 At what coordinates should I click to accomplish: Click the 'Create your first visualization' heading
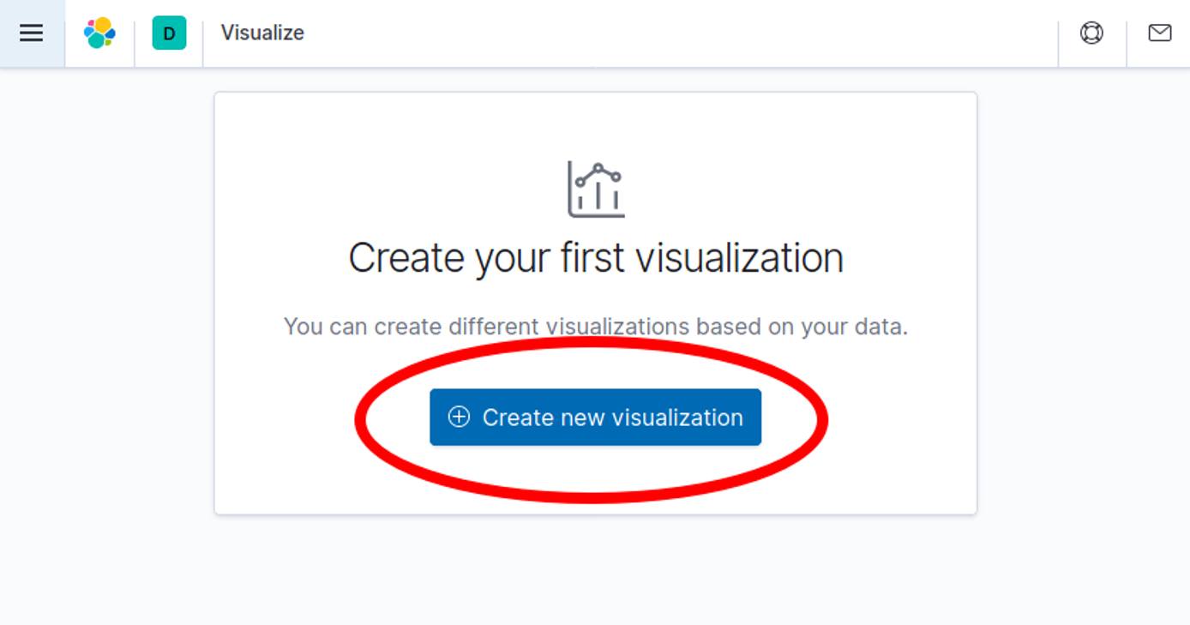click(596, 257)
